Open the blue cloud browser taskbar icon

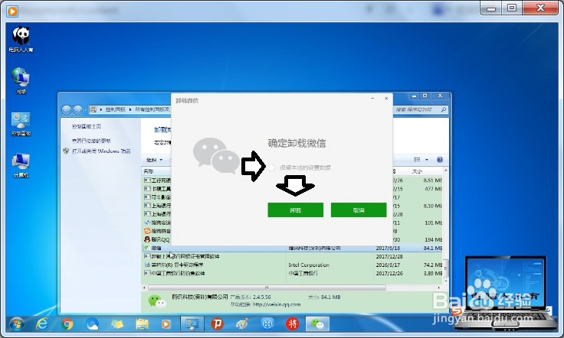click(93, 324)
